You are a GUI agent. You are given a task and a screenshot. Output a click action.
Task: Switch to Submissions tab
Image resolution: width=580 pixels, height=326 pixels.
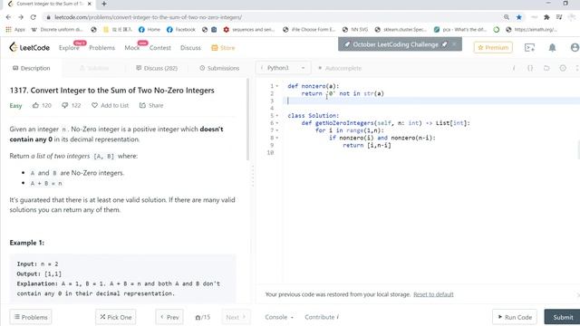coord(219,68)
